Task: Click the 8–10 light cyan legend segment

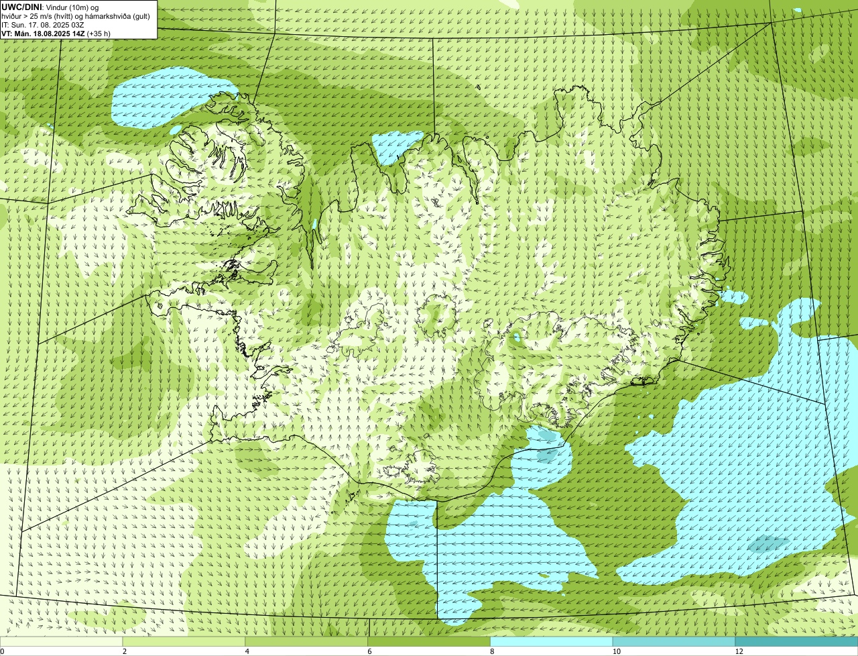Action: click(552, 641)
